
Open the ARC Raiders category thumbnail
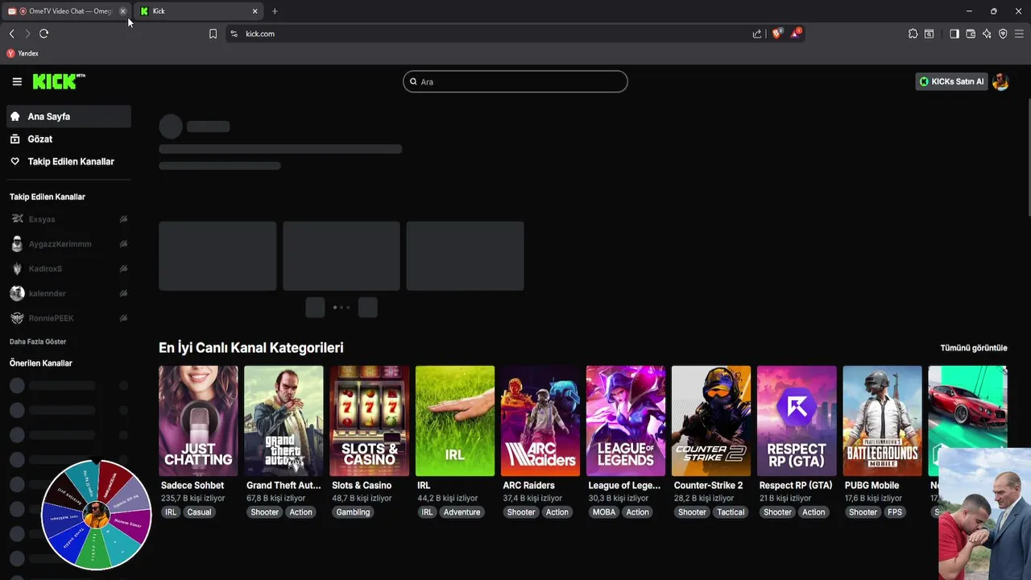540,420
